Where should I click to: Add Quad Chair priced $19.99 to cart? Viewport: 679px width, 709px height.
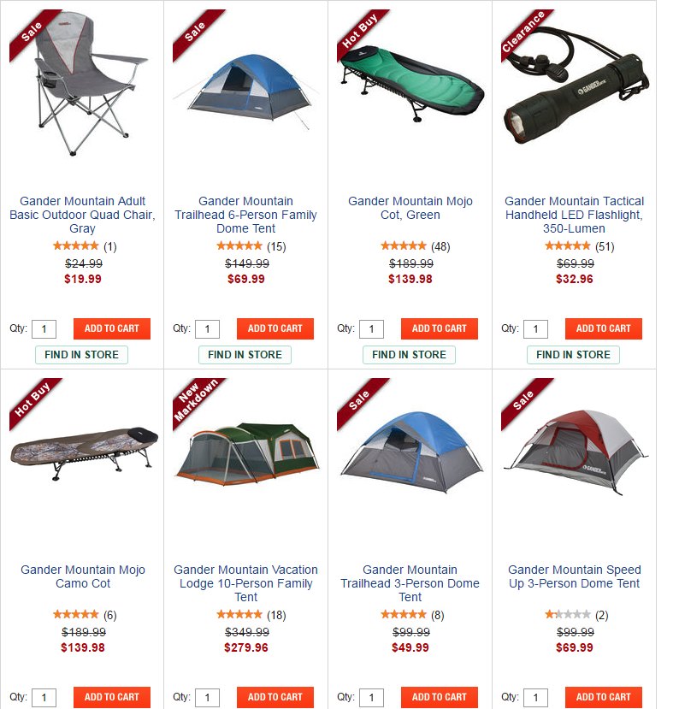click(112, 328)
